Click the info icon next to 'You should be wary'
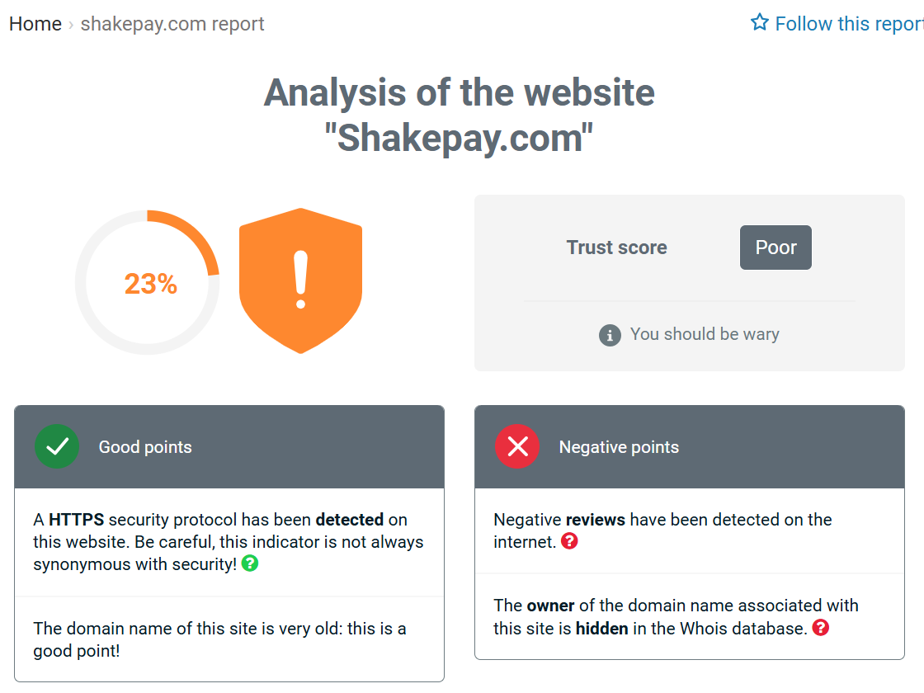The image size is (924, 693). (609, 335)
